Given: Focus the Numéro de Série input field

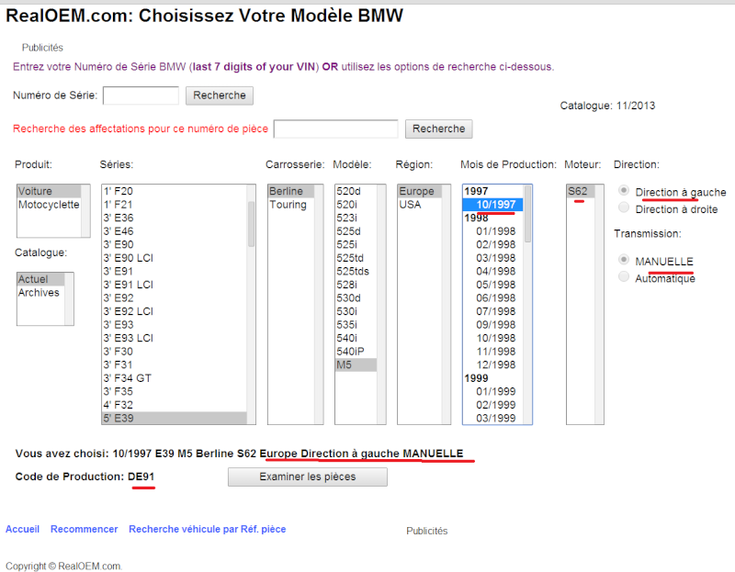Looking at the screenshot, I should [141, 95].
